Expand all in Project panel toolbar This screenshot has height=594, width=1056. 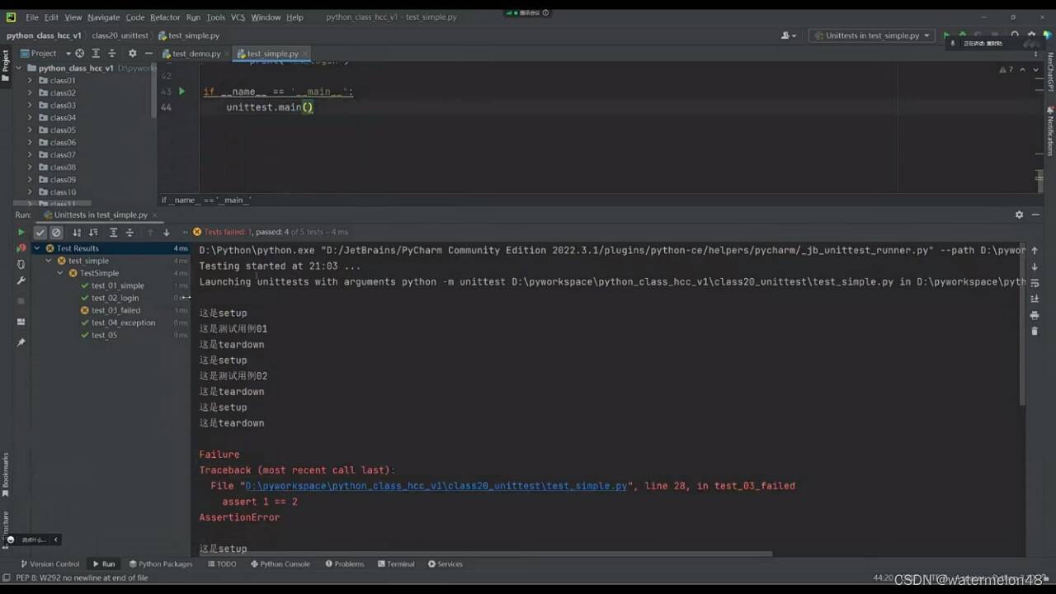[96, 53]
